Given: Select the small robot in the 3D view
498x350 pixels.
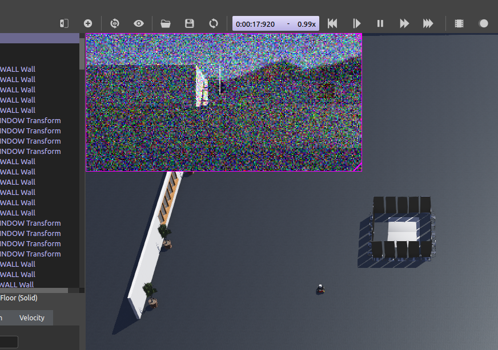Looking at the screenshot, I should [320, 289].
